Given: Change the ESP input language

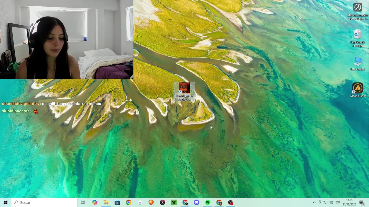Looking at the screenshot, I should pyautogui.click(x=338, y=202).
